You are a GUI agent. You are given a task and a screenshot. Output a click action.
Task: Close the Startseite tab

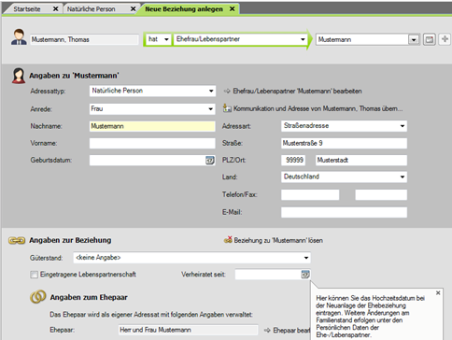[55, 8]
